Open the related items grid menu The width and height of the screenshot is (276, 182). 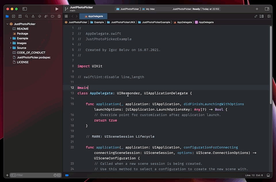[66, 16]
